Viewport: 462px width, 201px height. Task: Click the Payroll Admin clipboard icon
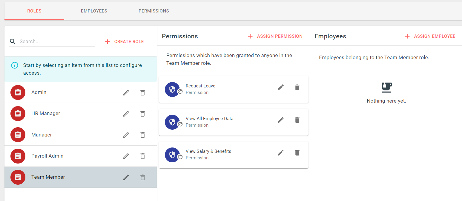[x=18, y=156]
